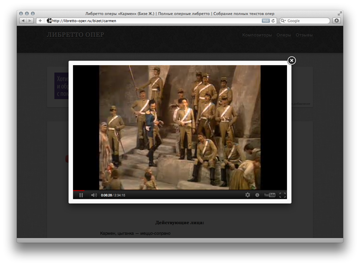Enter fullscreen video mode
Image resolution: width=360 pixels, height=266 pixels.
282,195
